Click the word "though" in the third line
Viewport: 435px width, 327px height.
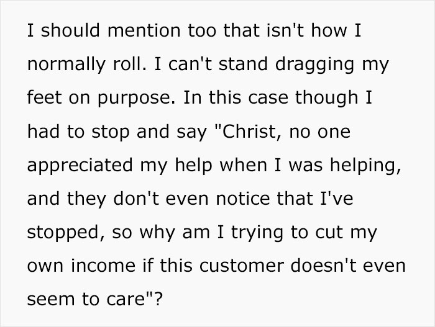[326, 99]
